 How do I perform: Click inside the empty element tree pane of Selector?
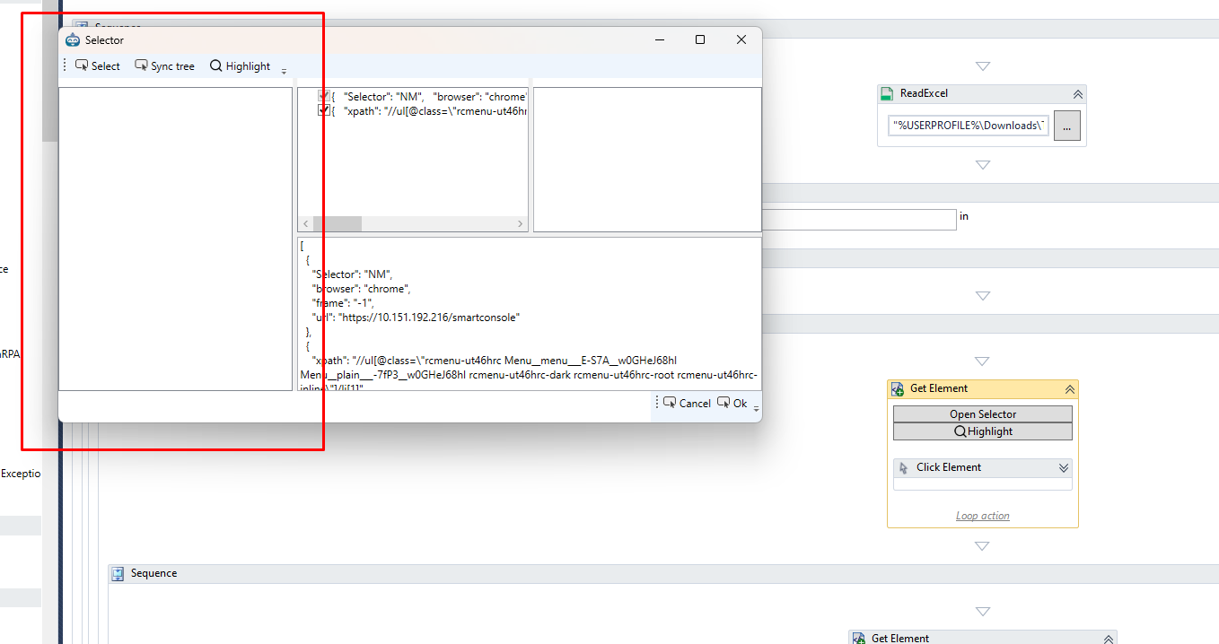coord(176,239)
